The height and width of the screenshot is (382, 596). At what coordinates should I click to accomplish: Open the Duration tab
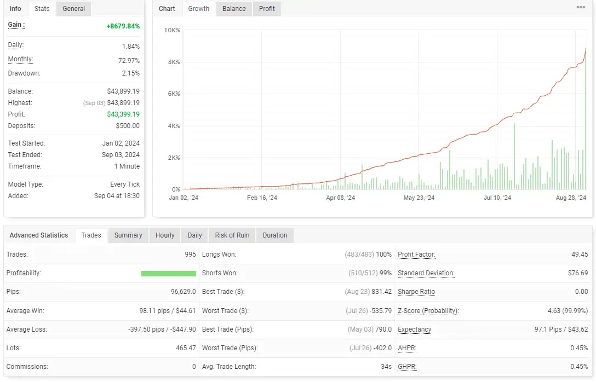[x=274, y=235]
